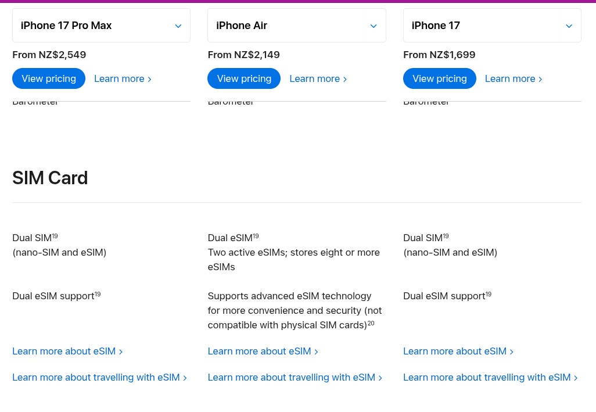Image resolution: width=596 pixels, height=412 pixels.
Task: Click View pricing for iPhone Air
Action: tap(244, 78)
